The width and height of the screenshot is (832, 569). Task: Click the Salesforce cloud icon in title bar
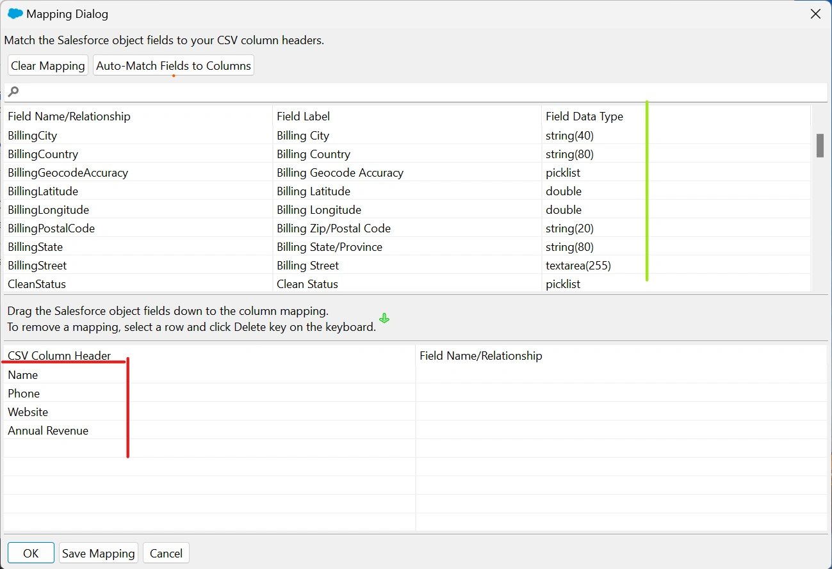15,13
